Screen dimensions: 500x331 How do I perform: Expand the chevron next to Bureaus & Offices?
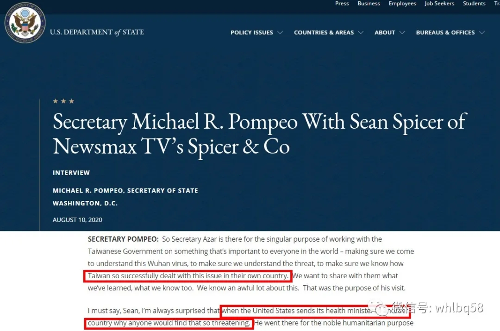click(482, 33)
